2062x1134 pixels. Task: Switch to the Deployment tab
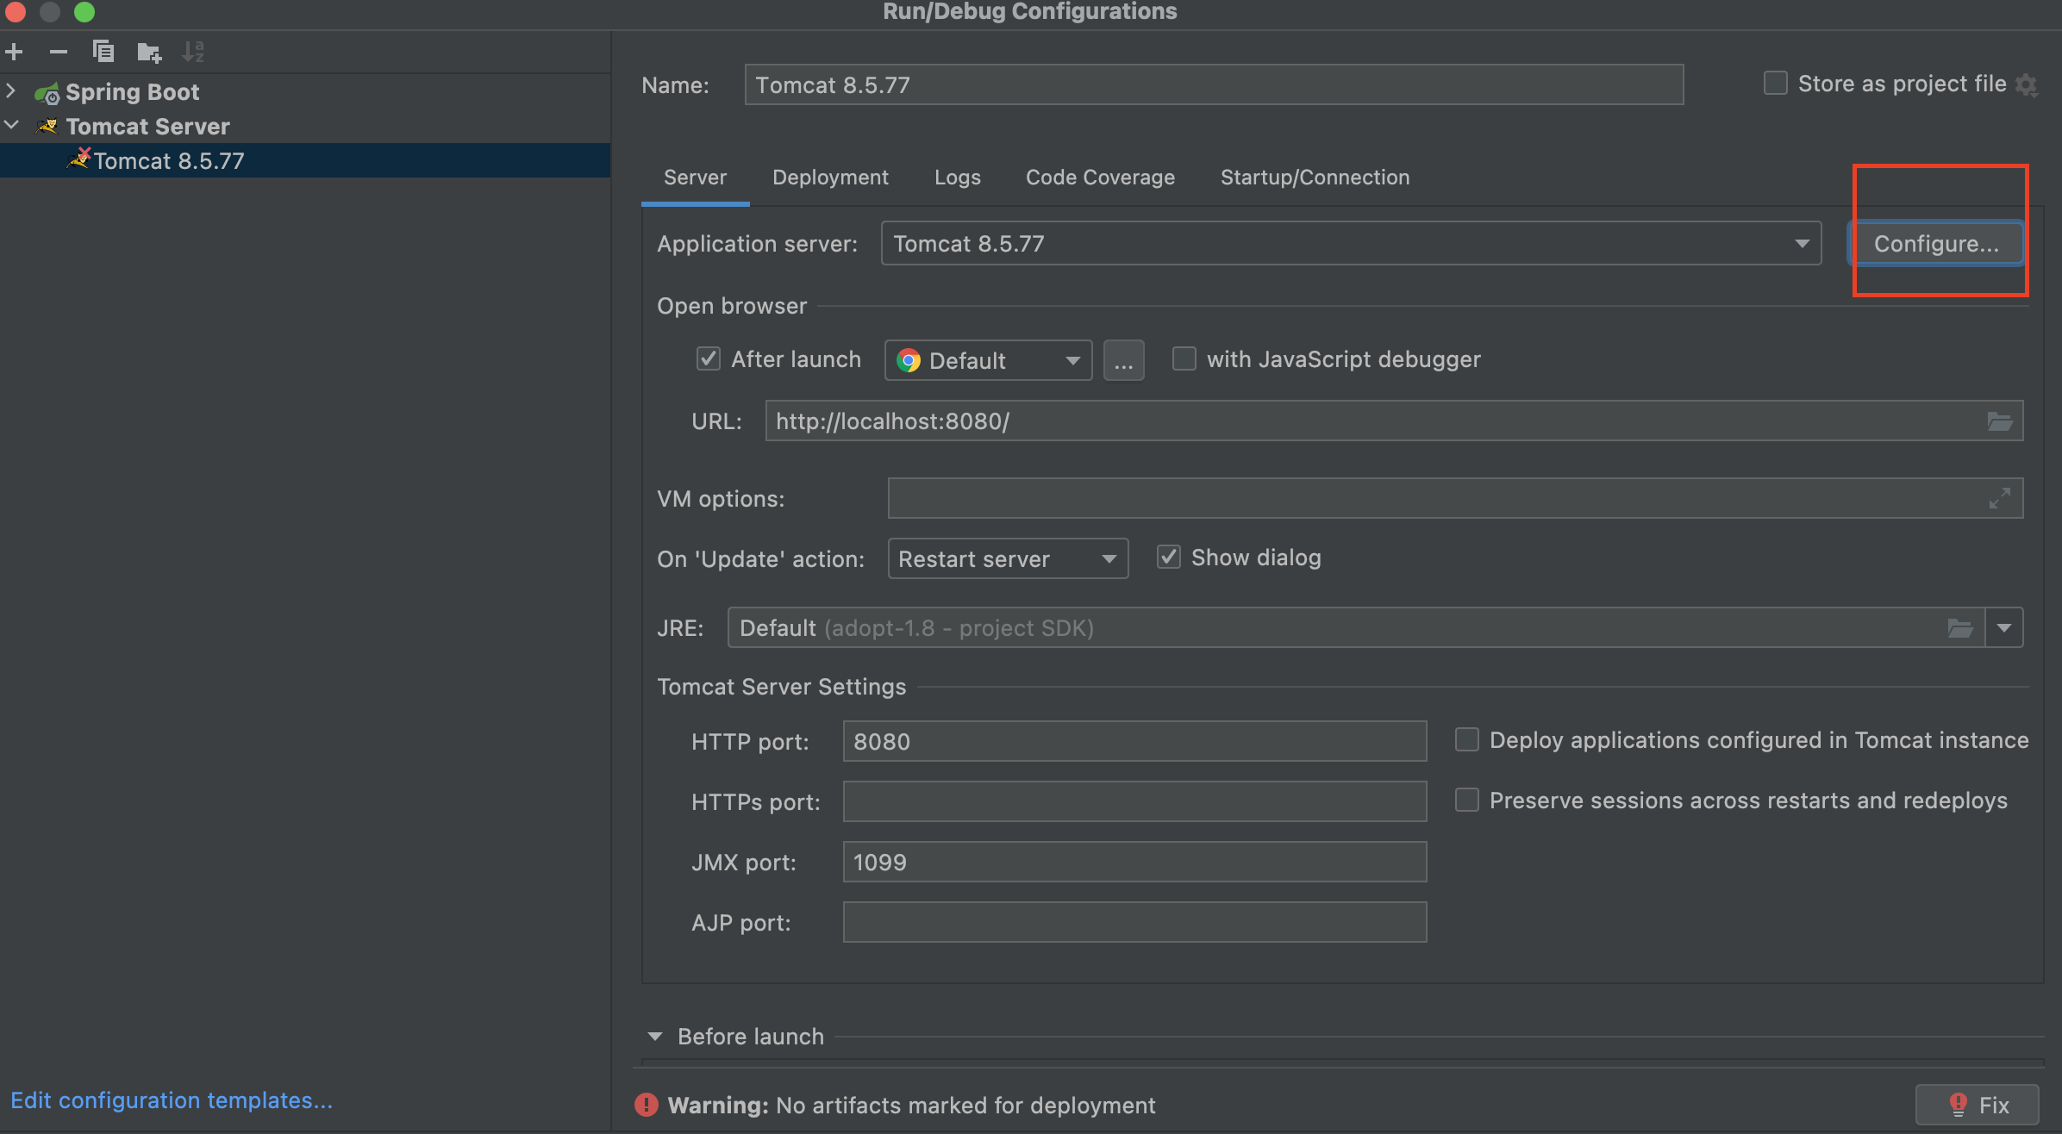[x=829, y=178]
